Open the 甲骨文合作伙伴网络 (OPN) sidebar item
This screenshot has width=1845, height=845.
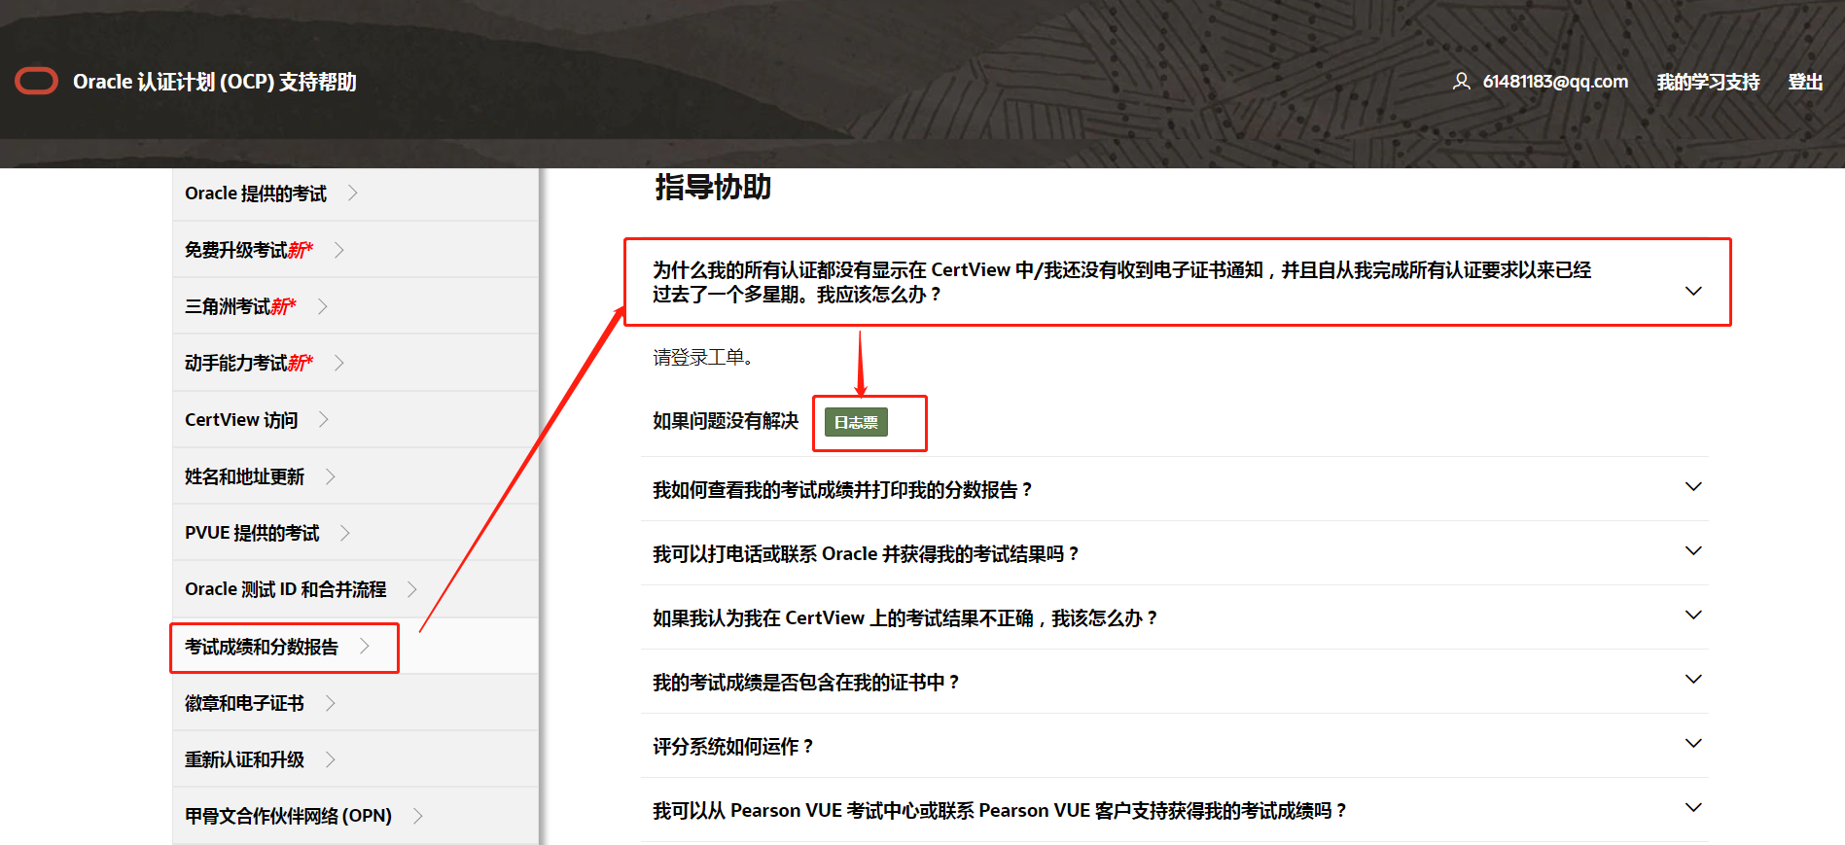tap(355, 816)
